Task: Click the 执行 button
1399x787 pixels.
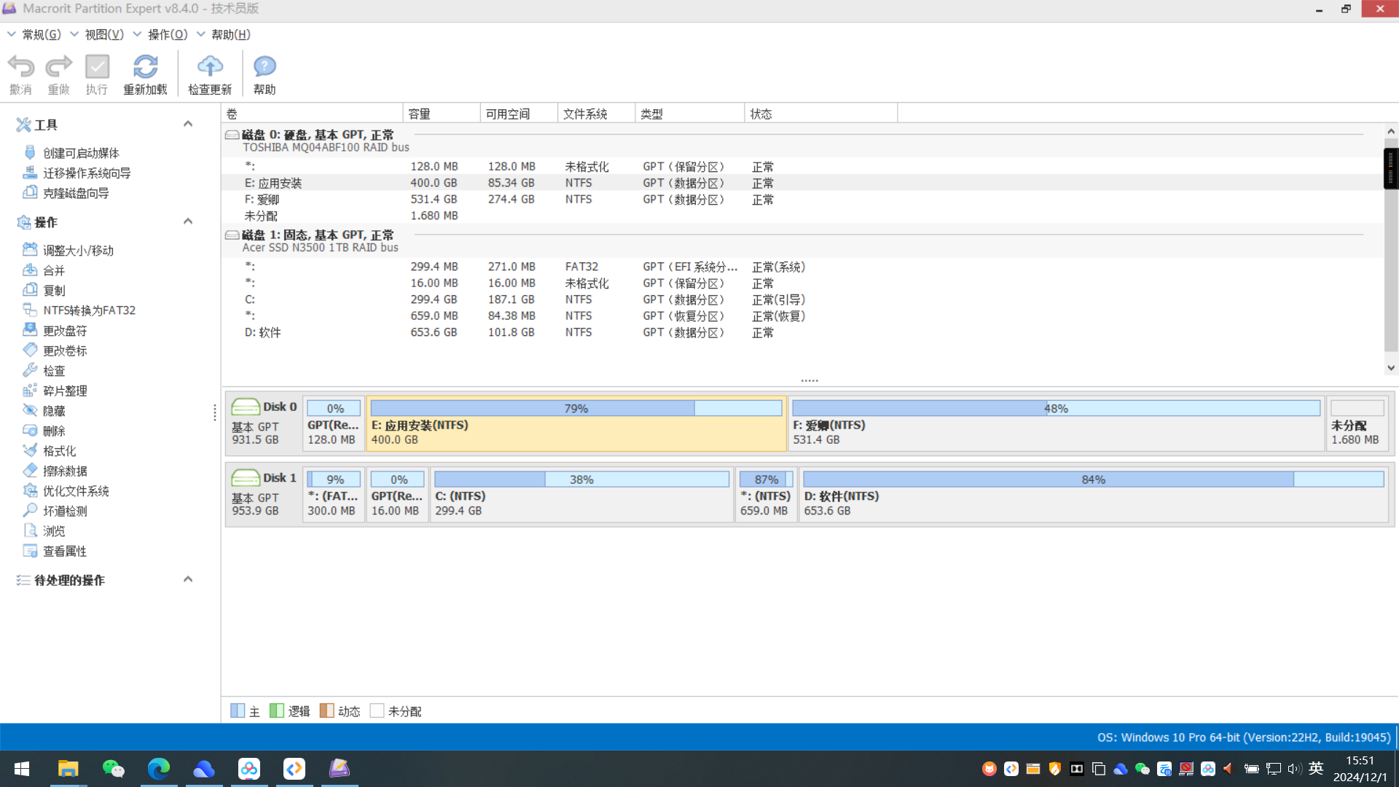Action: (x=96, y=73)
